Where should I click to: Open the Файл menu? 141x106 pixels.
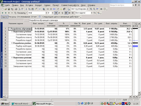point(8,5)
